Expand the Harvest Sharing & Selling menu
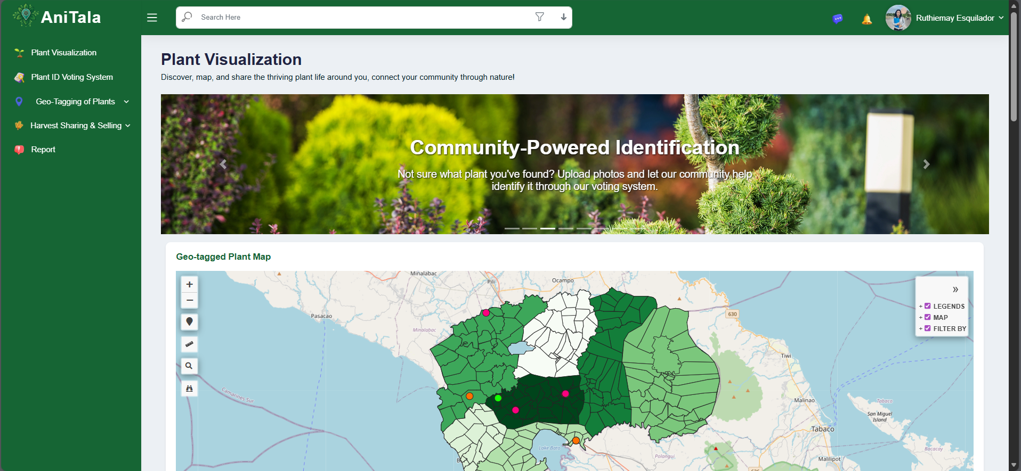 pos(76,126)
